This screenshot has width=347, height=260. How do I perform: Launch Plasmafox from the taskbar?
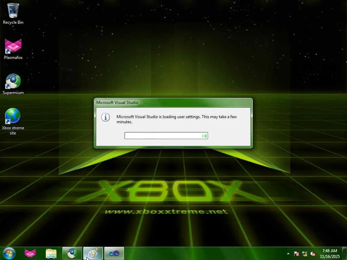coord(30,253)
